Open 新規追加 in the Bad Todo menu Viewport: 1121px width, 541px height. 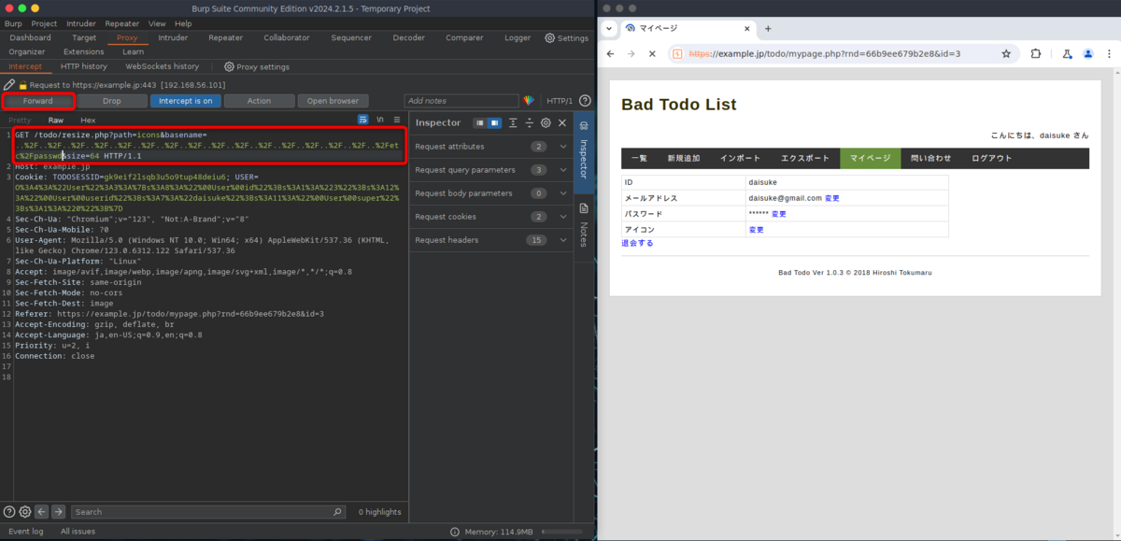684,158
